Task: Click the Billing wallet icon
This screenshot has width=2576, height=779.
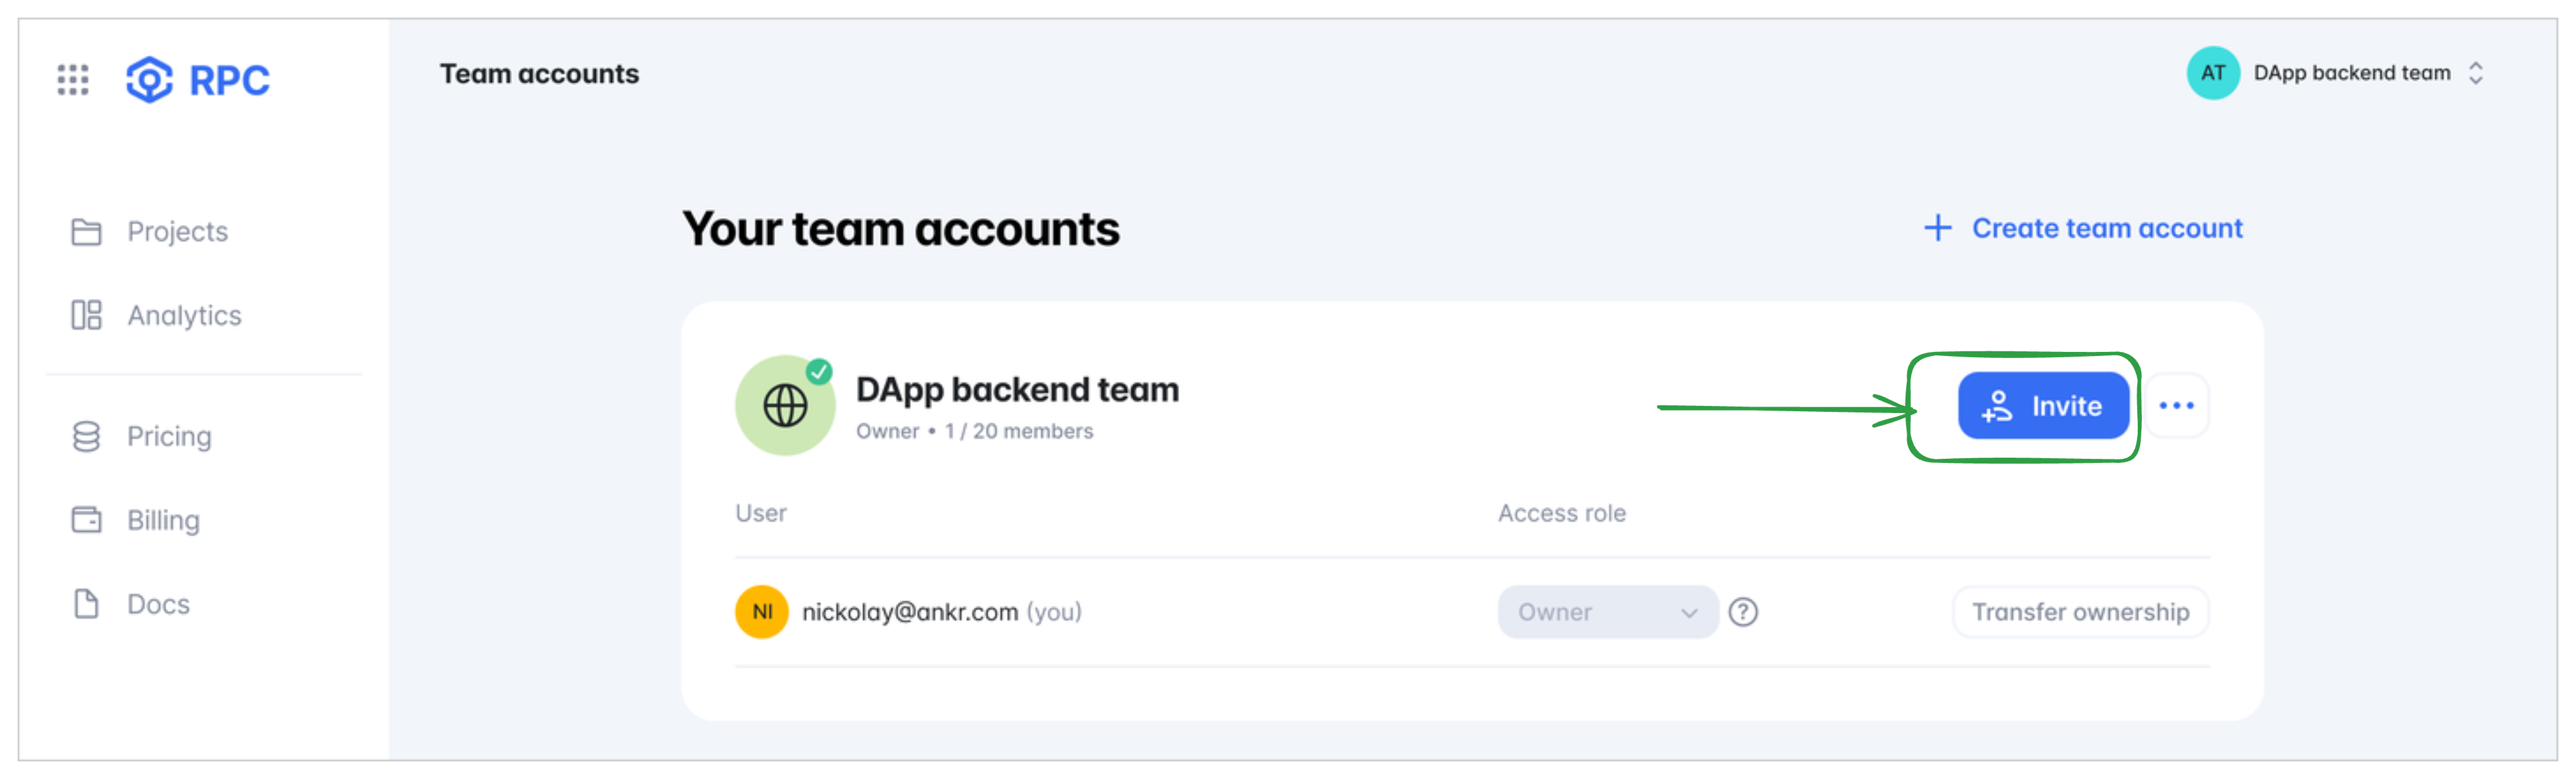Action: coord(86,521)
